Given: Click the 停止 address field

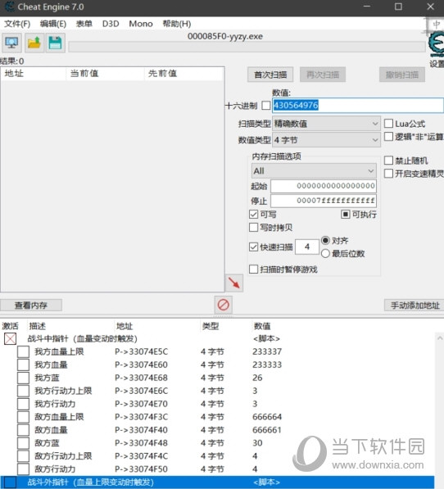Looking at the screenshot, I should click(324, 201).
